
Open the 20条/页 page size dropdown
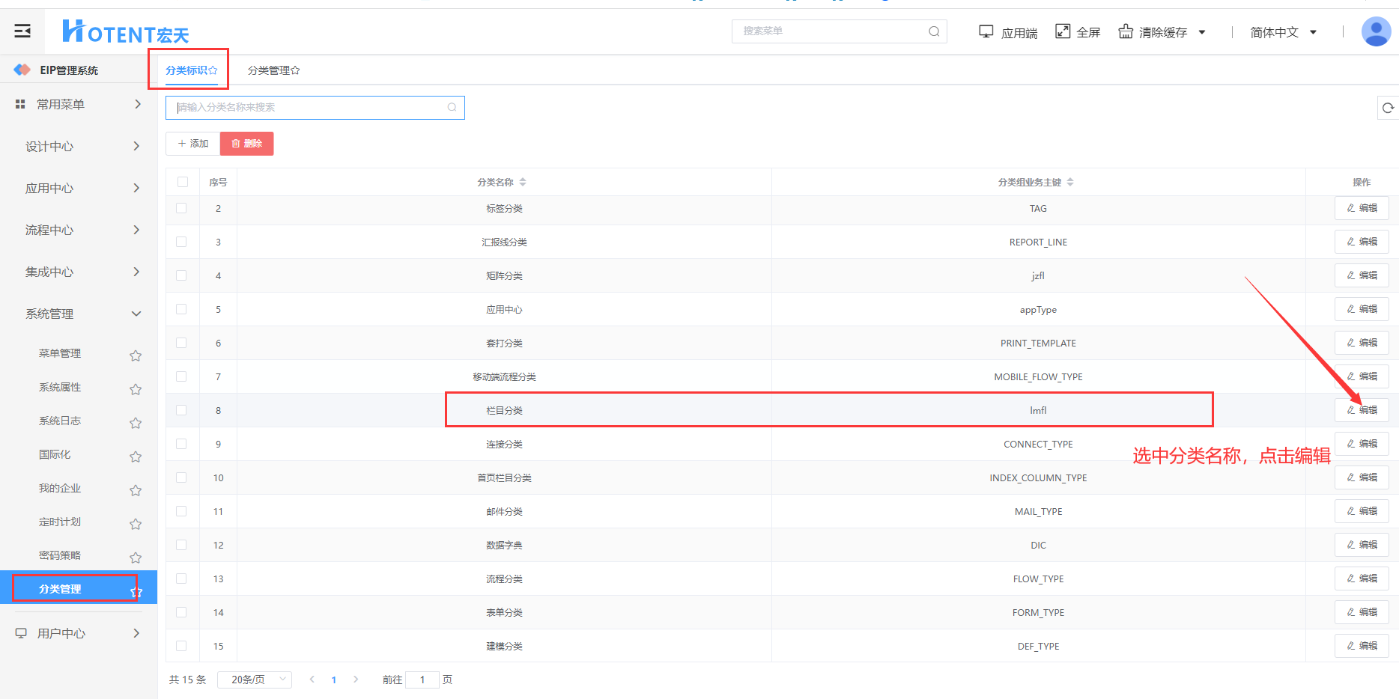[x=255, y=680]
